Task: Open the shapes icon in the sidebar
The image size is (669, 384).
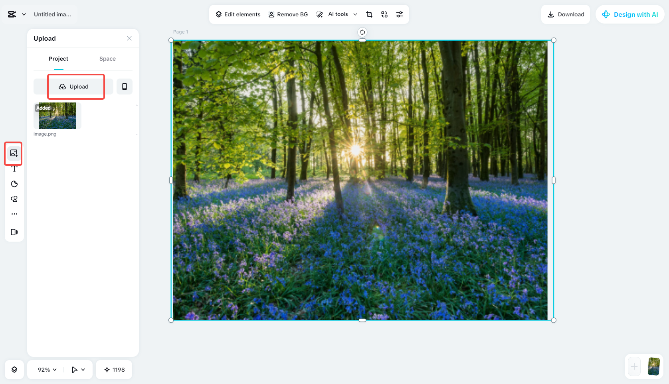Action: 14,199
